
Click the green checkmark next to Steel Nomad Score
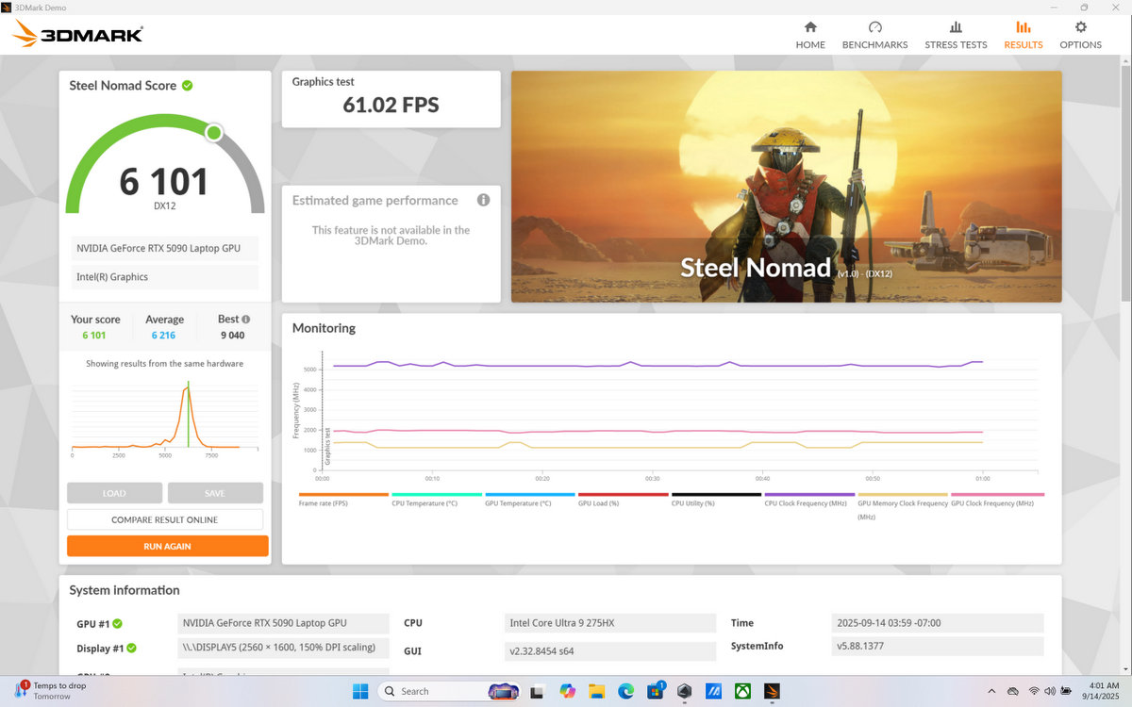(x=188, y=86)
